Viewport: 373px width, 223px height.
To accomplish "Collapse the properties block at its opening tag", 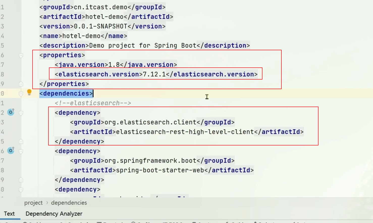I will [x=21, y=55].
